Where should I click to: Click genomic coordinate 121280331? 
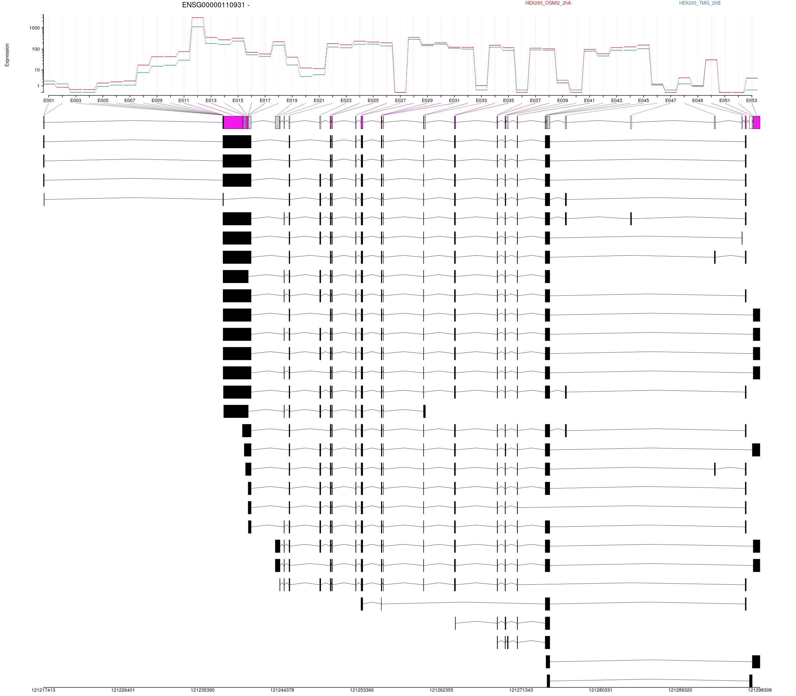click(601, 690)
